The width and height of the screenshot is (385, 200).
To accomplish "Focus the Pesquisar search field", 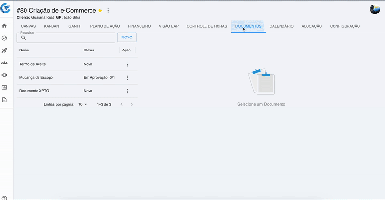I will pos(66,38).
